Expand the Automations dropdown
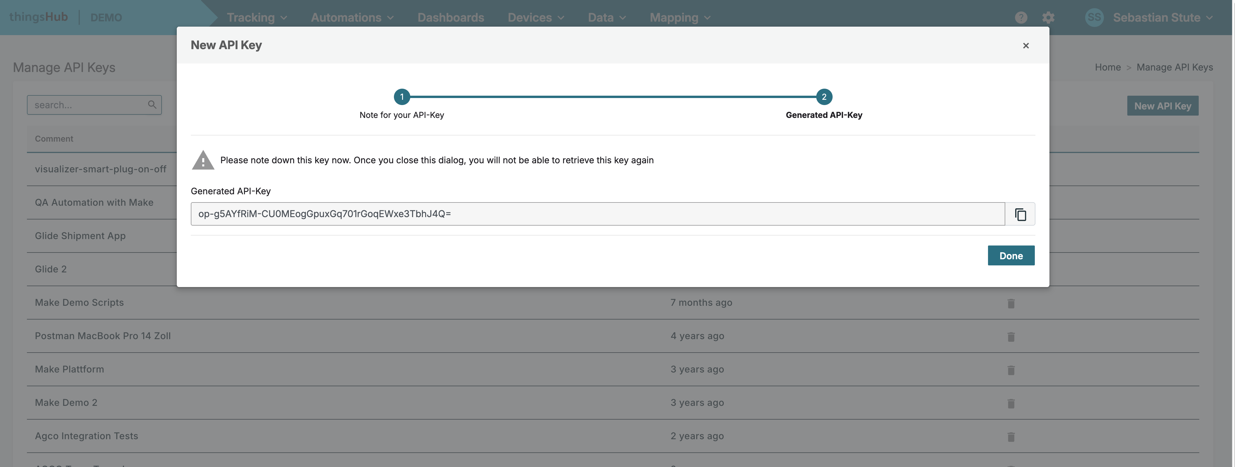1235x467 pixels. click(352, 18)
